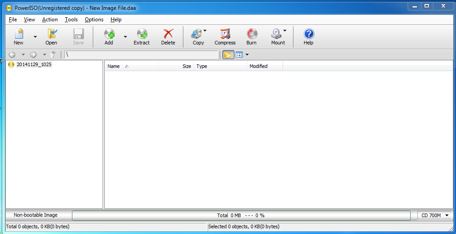Open the File menu
Screen dimensions: 456x234
pyautogui.click(x=13, y=20)
